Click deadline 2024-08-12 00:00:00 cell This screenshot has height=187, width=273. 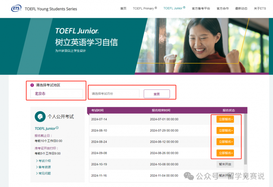point(164,142)
